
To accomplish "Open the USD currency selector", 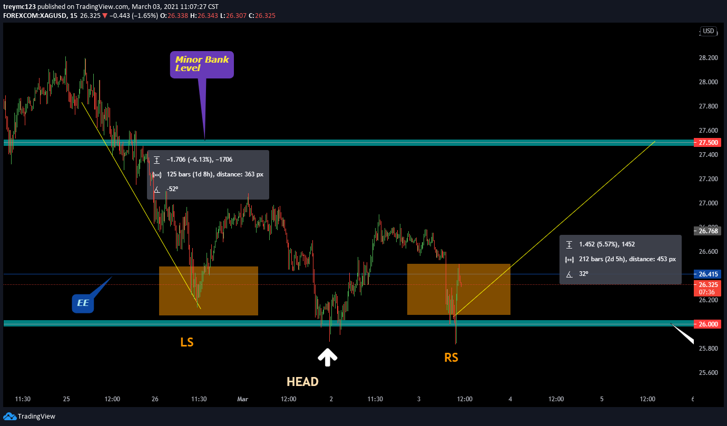I will click(x=708, y=31).
